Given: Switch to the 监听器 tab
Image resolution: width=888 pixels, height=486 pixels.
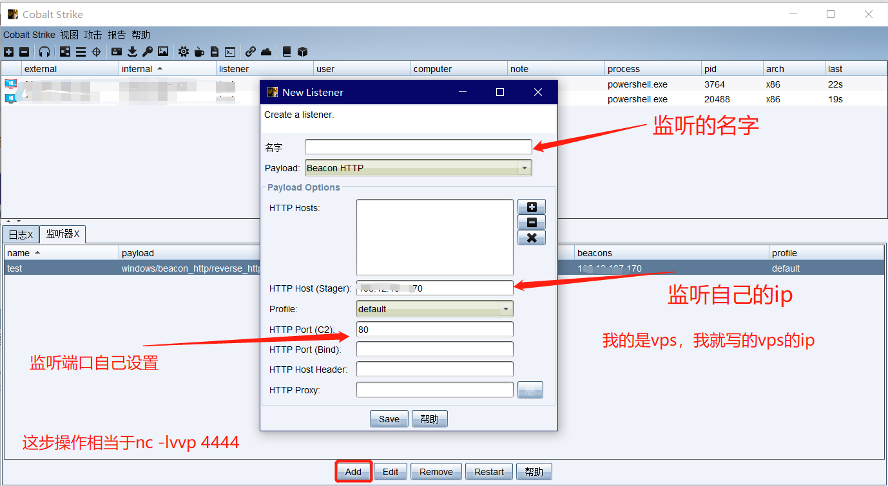Looking at the screenshot, I should pyautogui.click(x=63, y=234).
